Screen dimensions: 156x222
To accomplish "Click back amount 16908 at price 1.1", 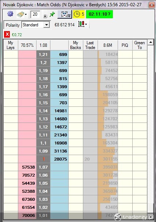I will click(60, 143).
